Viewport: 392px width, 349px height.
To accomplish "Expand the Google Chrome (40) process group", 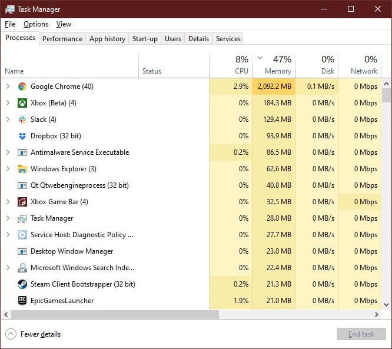I will pyautogui.click(x=8, y=87).
